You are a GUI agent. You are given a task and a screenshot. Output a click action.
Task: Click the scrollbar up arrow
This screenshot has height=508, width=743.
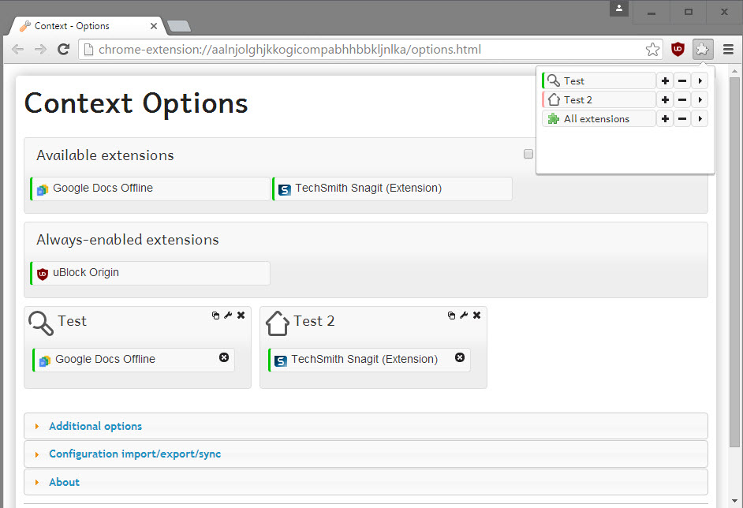point(734,71)
